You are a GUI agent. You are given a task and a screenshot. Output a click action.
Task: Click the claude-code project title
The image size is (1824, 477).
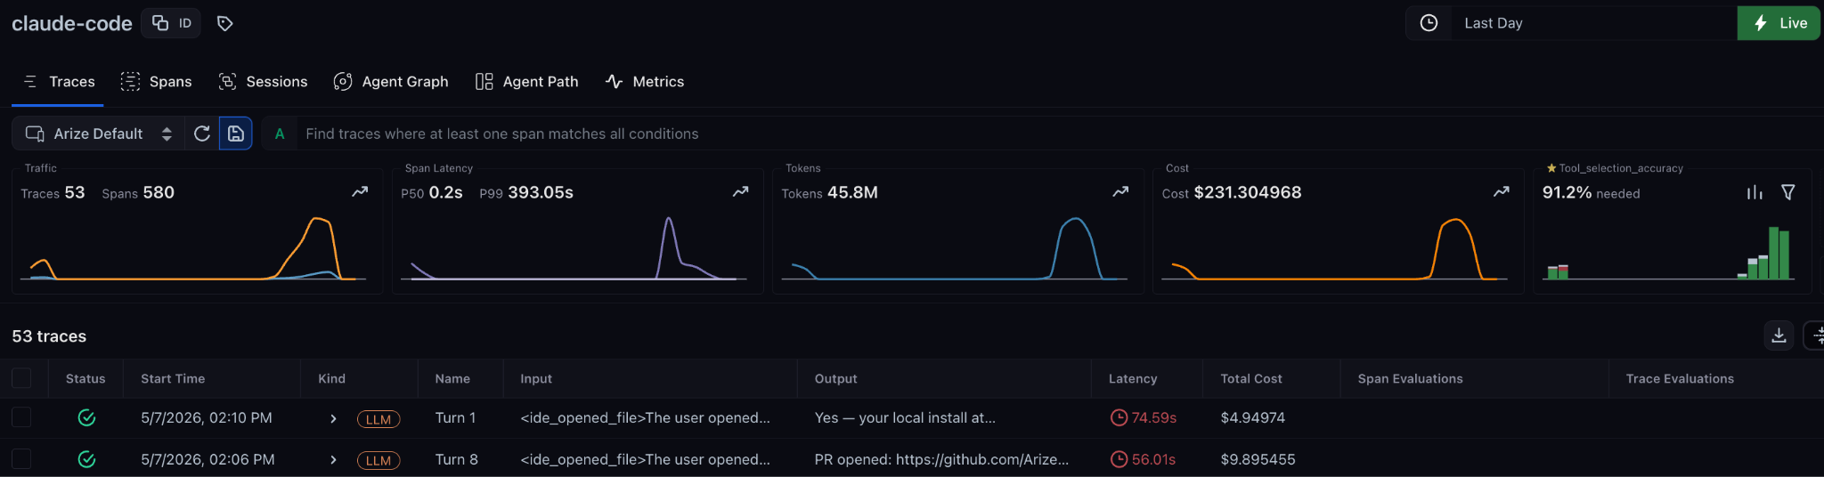click(72, 23)
